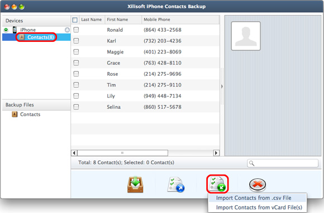This screenshot has width=324, height=213.
Task: Click the export contacts icon
Action: pos(176,185)
